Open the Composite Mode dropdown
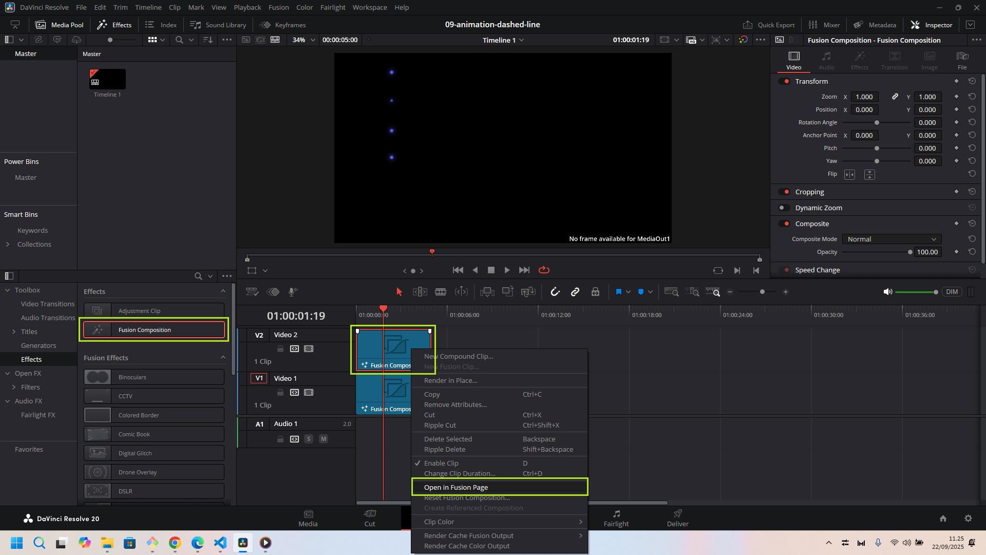 coord(892,239)
